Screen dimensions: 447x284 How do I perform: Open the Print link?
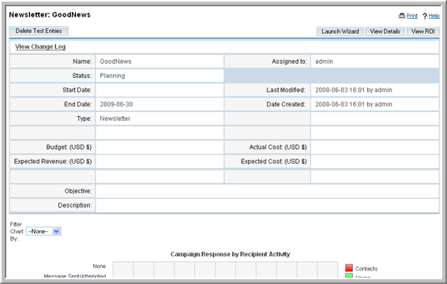412,16
